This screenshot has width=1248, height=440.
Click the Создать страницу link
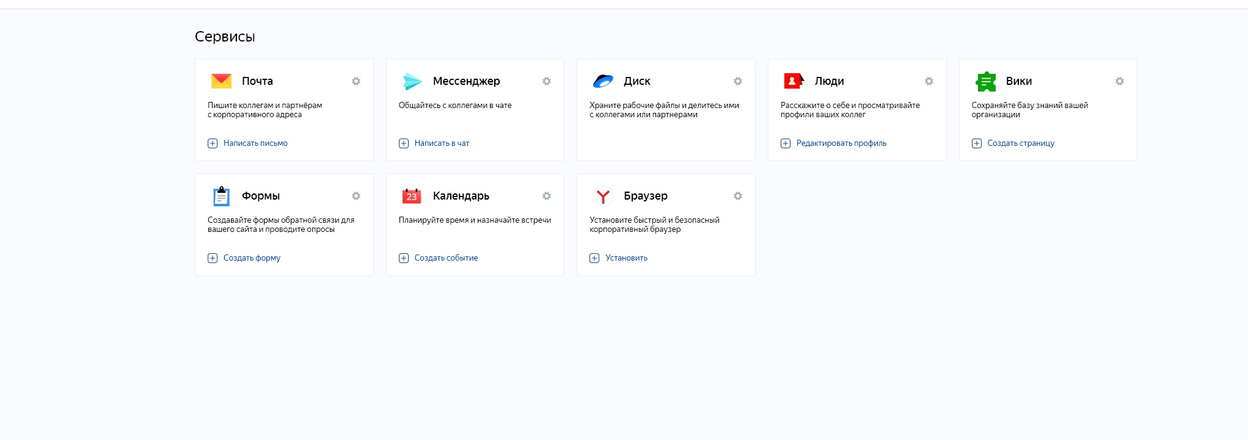click(x=1021, y=143)
